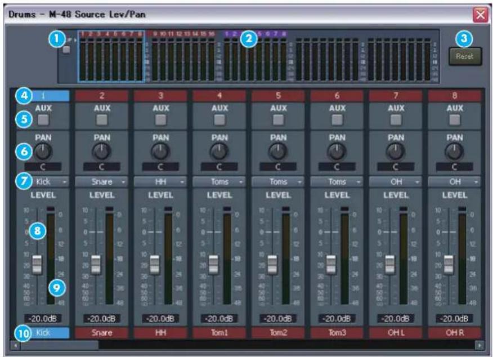Image resolution: width=493 pixels, height=357 pixels.
Task: Click the PAN knob on channel 3 HH
Action: 160,151
